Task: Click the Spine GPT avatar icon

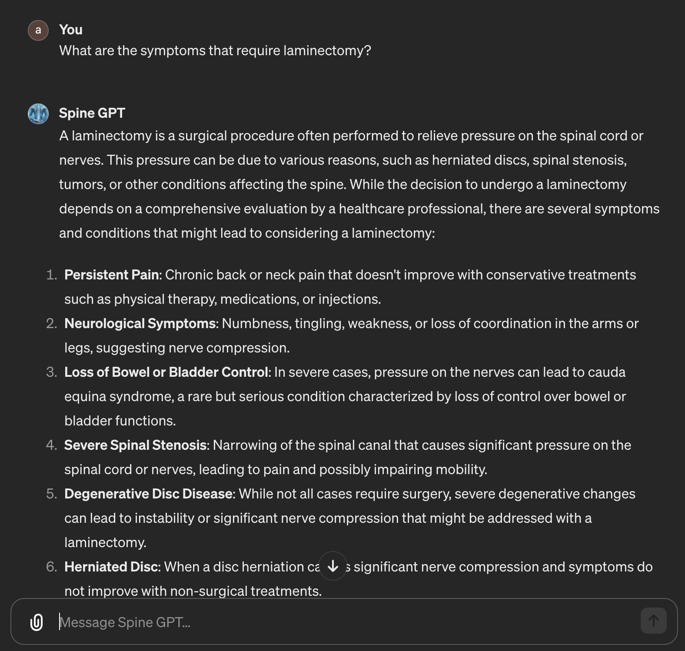Action: pos(38,114)
